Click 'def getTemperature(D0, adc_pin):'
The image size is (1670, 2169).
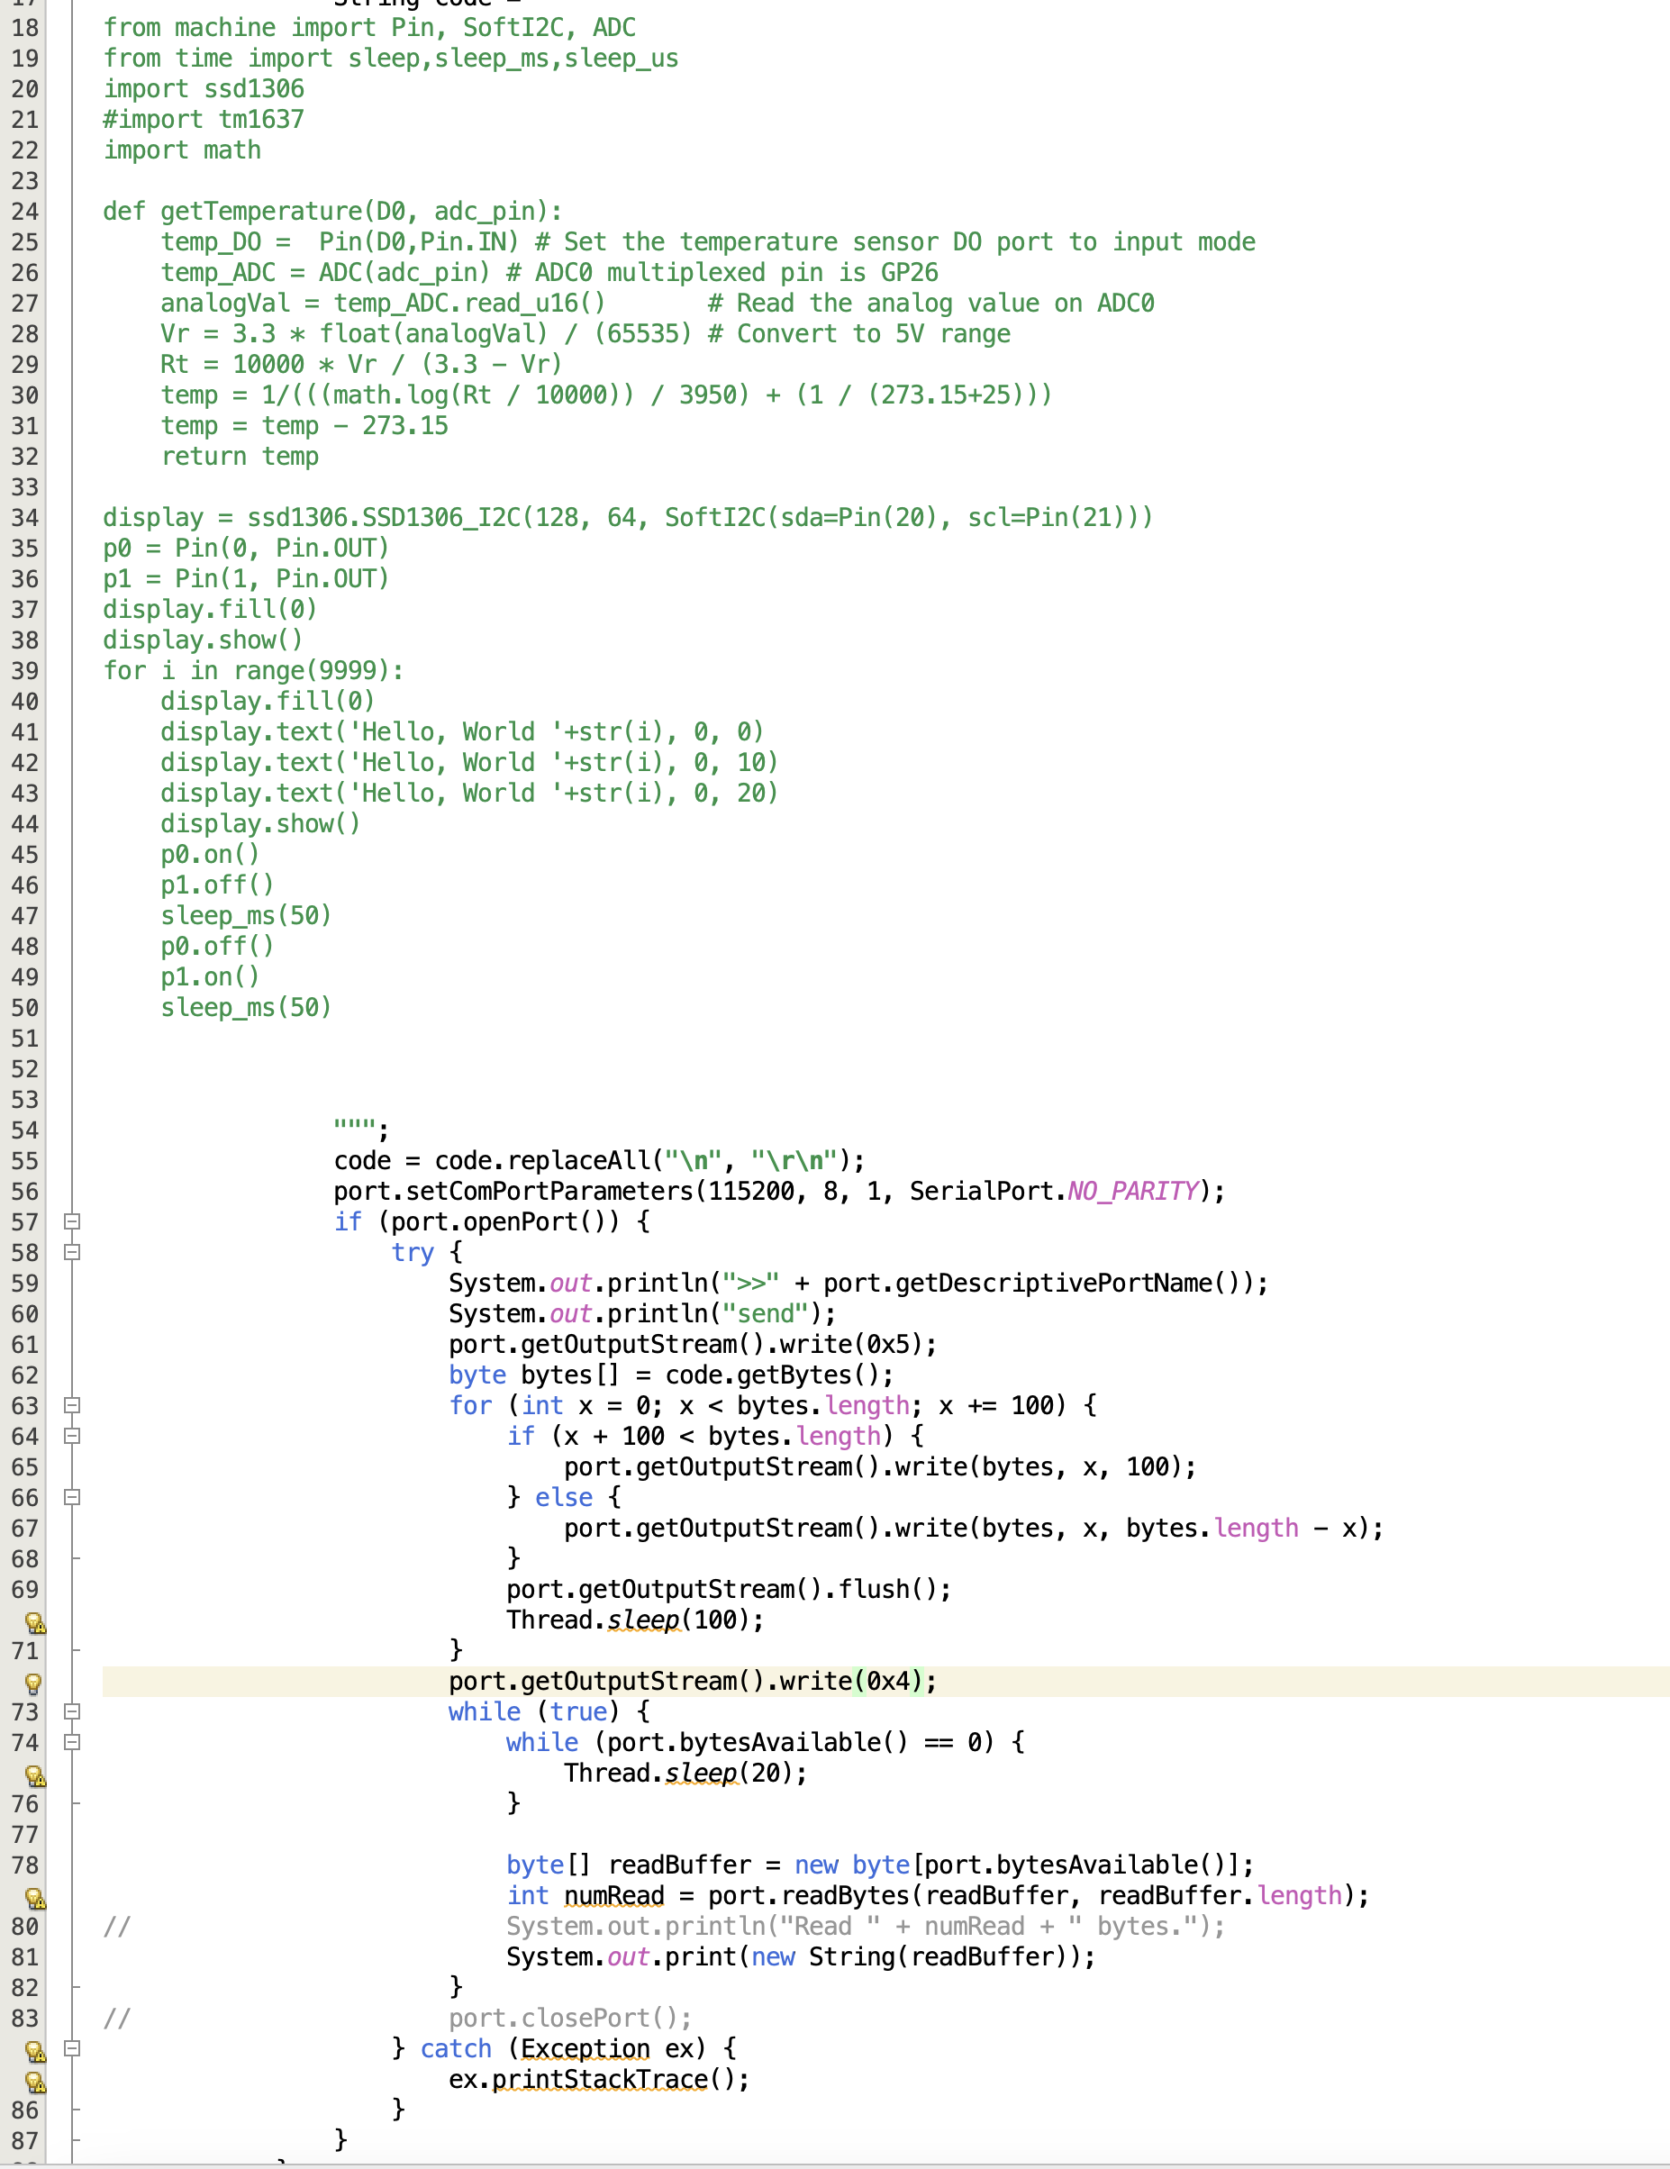coord(332,212)
